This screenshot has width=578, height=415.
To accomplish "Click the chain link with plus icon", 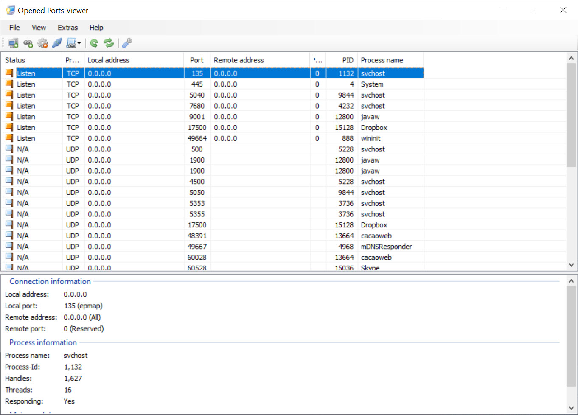I will [28, 43].
